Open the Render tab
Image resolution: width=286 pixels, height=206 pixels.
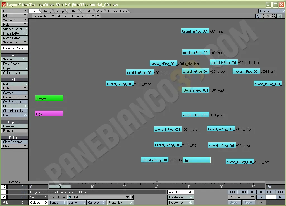click(87, 11)
